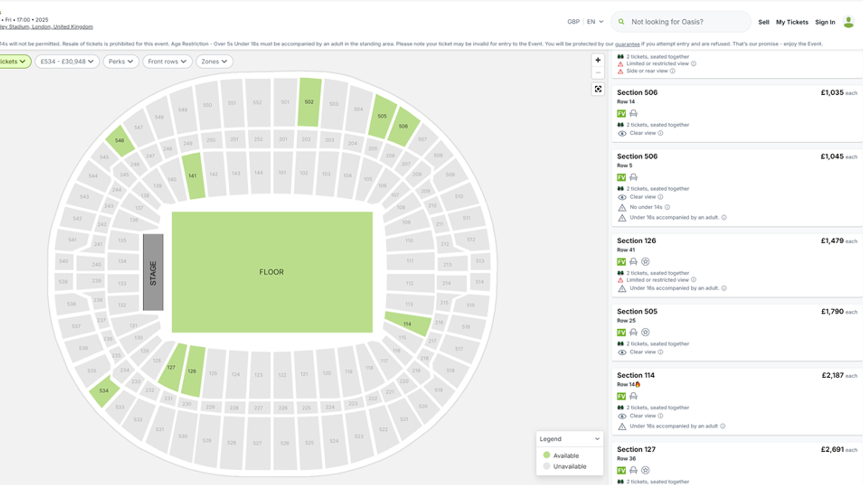The width and height of the screenshot is (863, 485).
Task: Collapse the Legend panel
Action: pos(597,439)
